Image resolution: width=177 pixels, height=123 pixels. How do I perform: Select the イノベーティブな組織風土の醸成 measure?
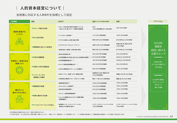point(38,76)
